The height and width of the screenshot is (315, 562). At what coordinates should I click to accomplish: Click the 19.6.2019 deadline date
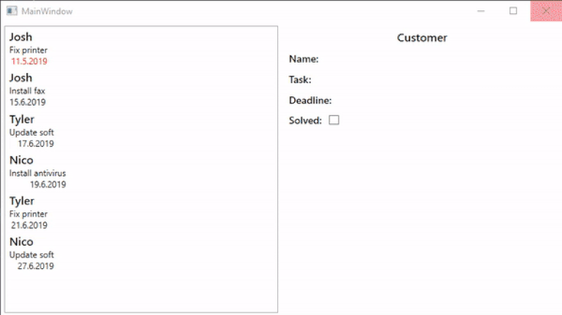tap(47, 184)
